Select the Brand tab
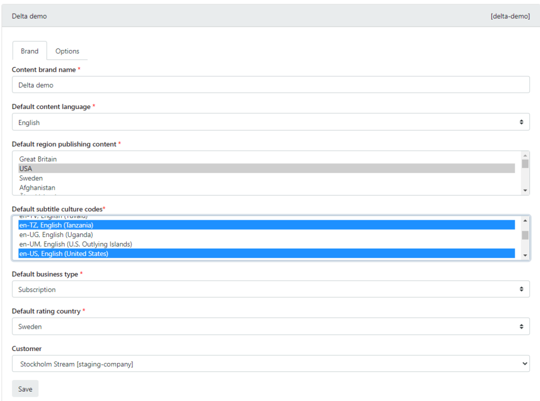This screenshot has height=401, width=540. [x=30, y=51]
